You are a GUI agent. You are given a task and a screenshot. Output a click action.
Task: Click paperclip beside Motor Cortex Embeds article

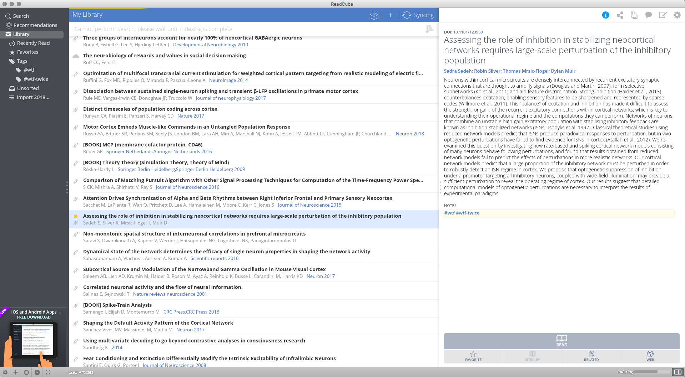(76, 128)
